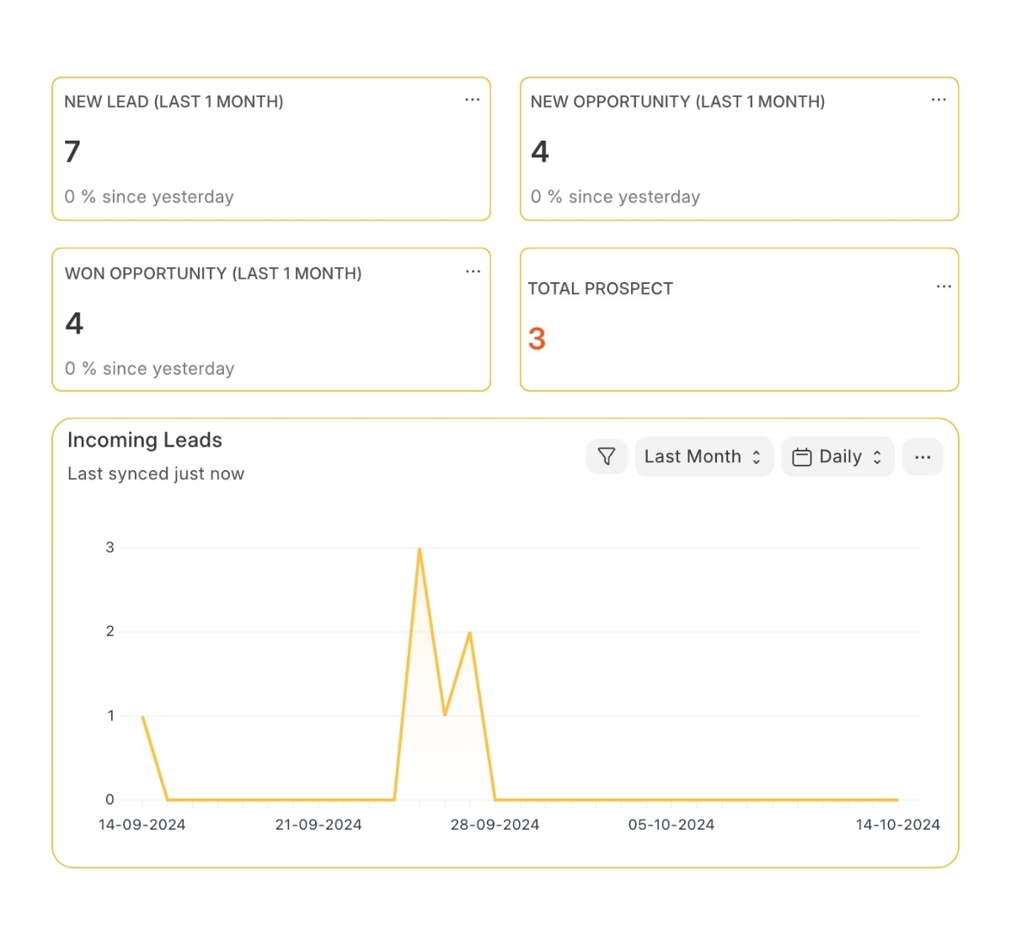
Task: Open the Won Opportunity card three-dot menu
Action: point(473,271)
